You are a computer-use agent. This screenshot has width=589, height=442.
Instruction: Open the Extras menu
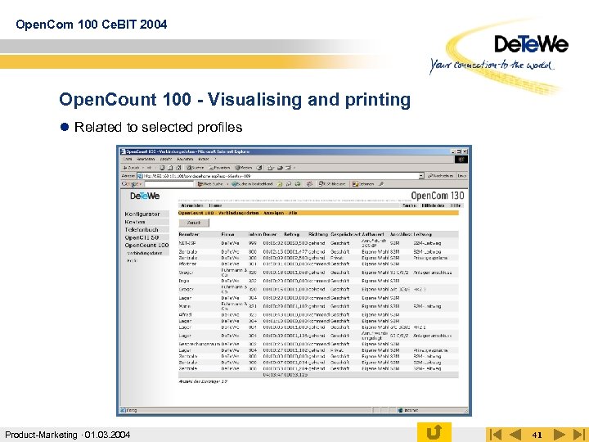[x=204, y=160]
